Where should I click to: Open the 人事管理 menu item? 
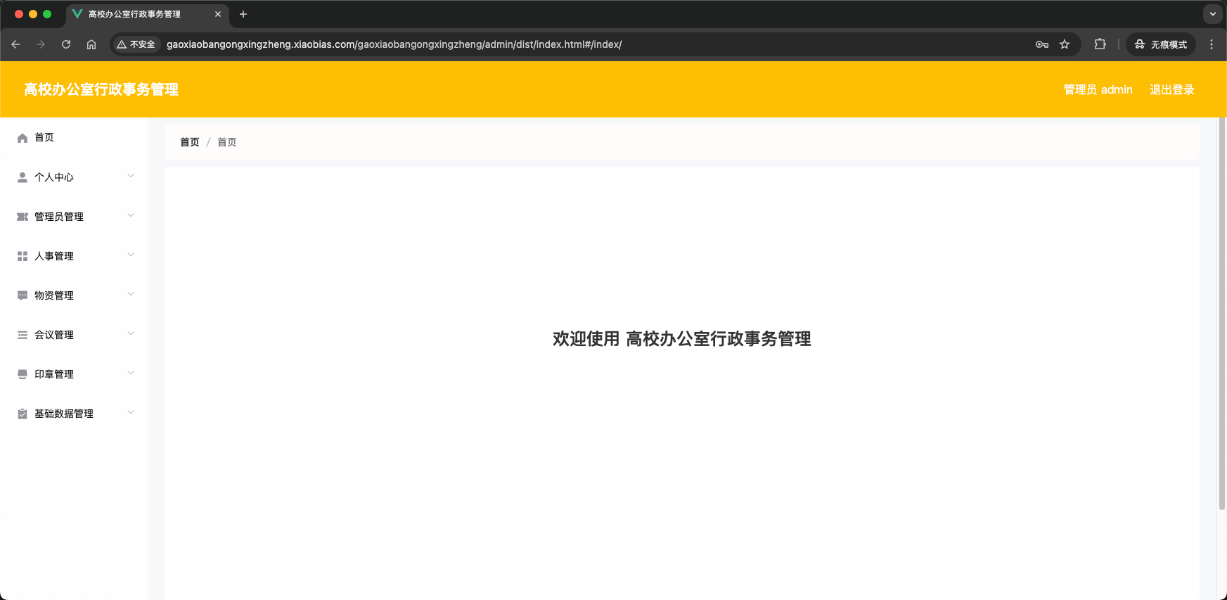74,256
